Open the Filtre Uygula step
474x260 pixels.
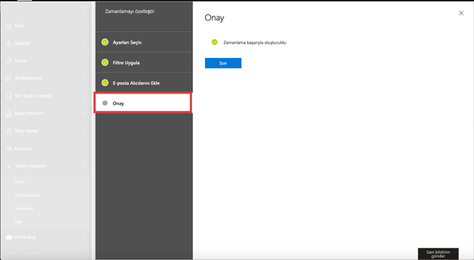coord(144,63)
